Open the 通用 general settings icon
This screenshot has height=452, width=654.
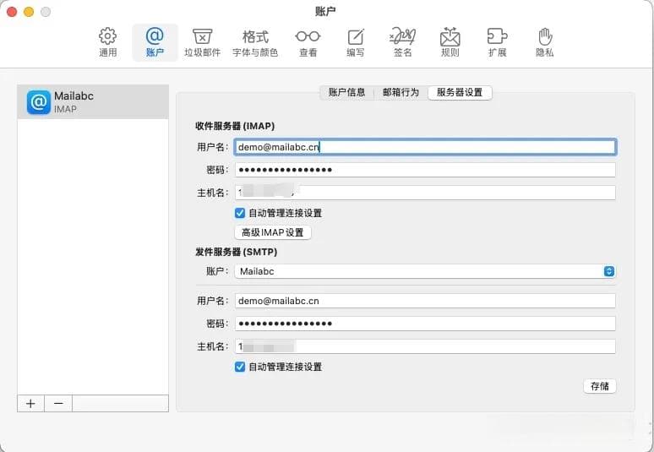pos(107,42)
